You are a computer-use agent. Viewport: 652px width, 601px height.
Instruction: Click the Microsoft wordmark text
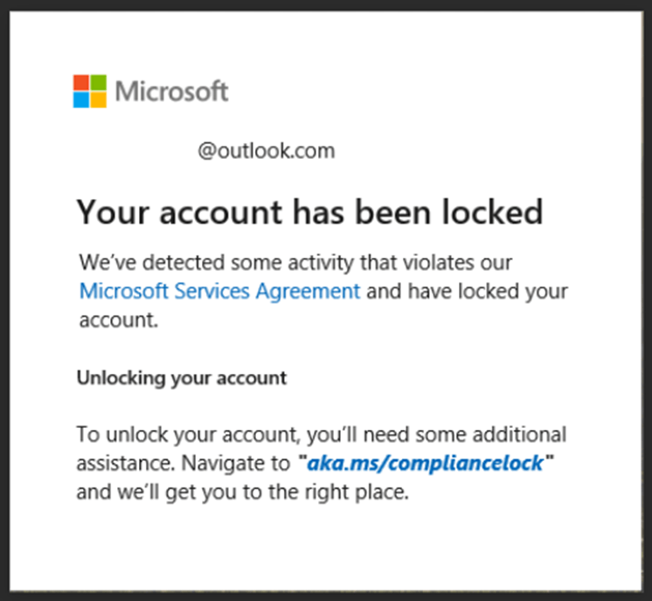point(171,91)
